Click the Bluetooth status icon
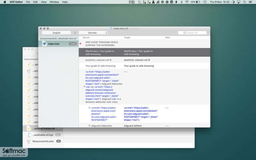The height and width of the screenshot is (160, 256). coord(182,2)
